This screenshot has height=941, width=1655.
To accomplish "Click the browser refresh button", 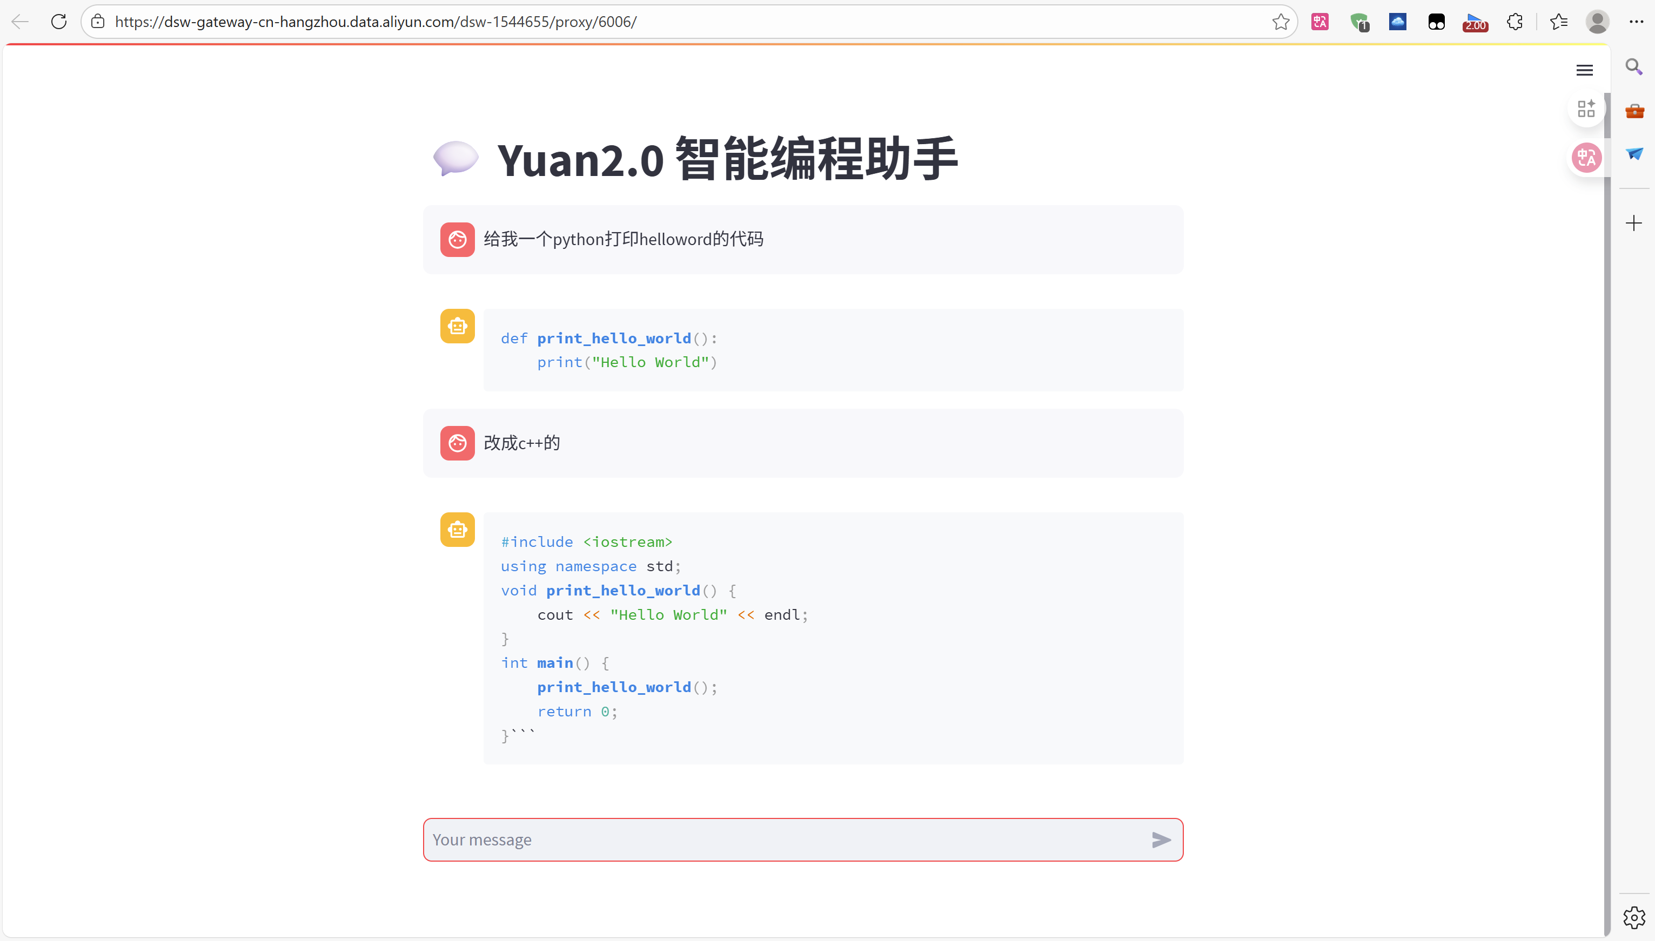I will pos(59,22).
